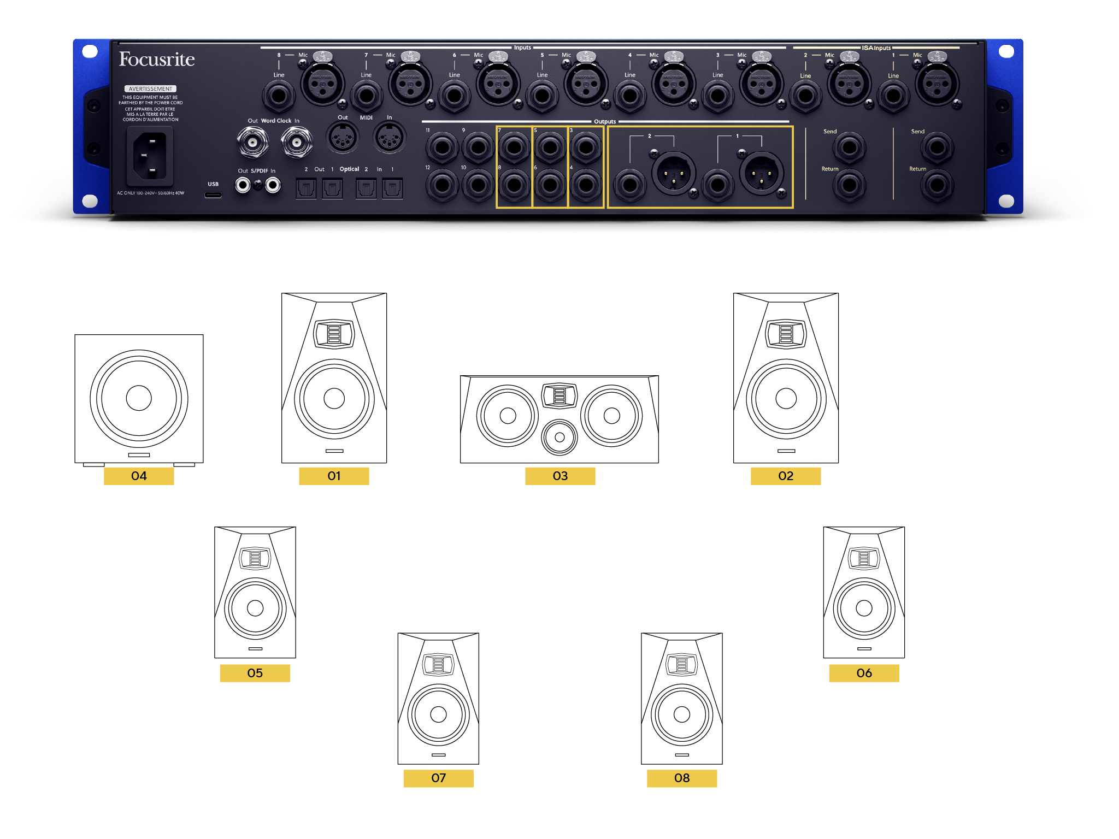Select the input 8 Mic XLR socket
This screenshot has height=839, width=1119.
click(322, 84)
